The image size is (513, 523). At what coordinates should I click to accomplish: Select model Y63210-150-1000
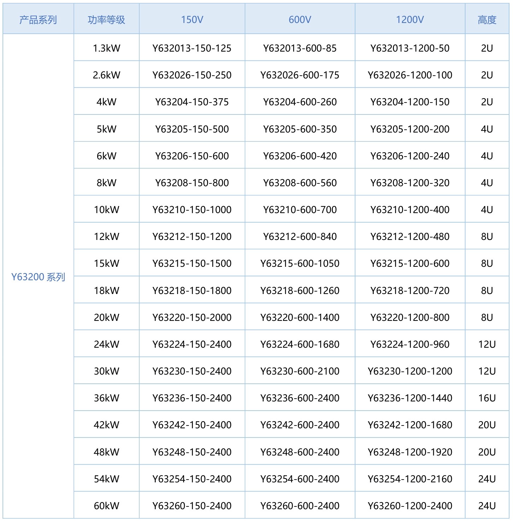tap(192, 210)
